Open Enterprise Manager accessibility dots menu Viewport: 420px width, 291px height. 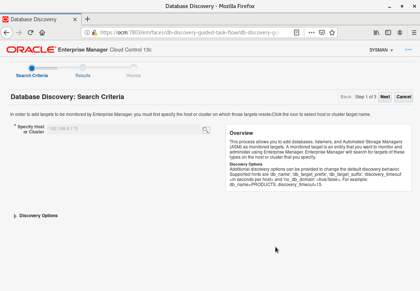(x=408, y=49)
